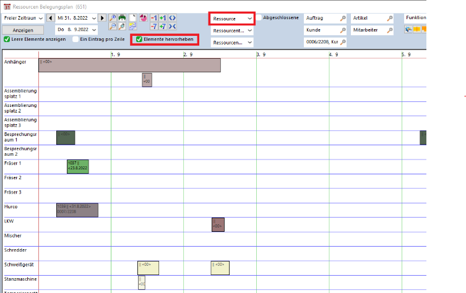The height and width of the screenshot is (293, 466).
Task: Tick the Abgeschlossene checkbox
Action: pyautogui.click(x=259, y=18)
